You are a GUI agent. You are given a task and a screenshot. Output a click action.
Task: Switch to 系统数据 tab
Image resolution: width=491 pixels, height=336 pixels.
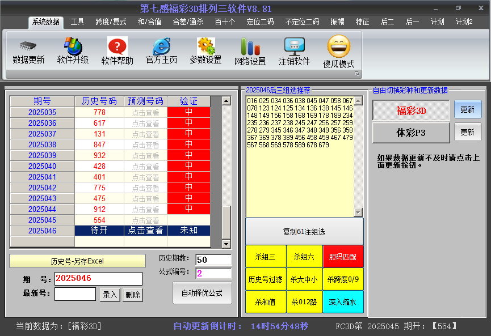pos(46,22)
